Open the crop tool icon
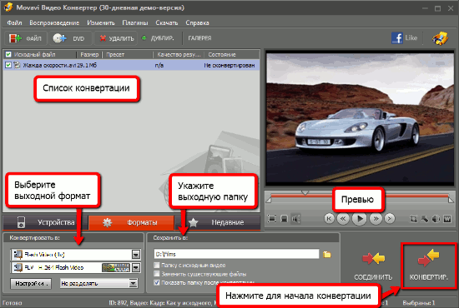 413,219
